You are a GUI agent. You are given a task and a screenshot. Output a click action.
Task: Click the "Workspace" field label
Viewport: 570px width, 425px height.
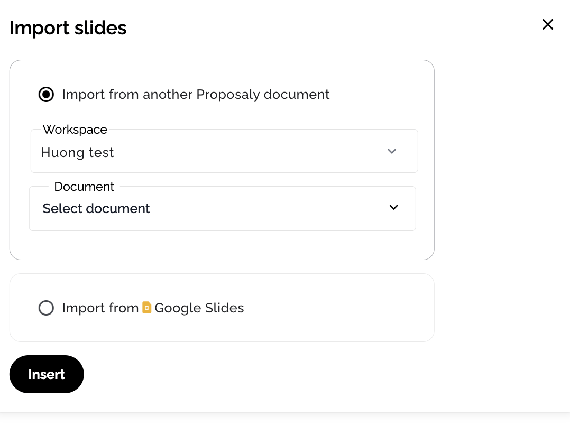75,130
